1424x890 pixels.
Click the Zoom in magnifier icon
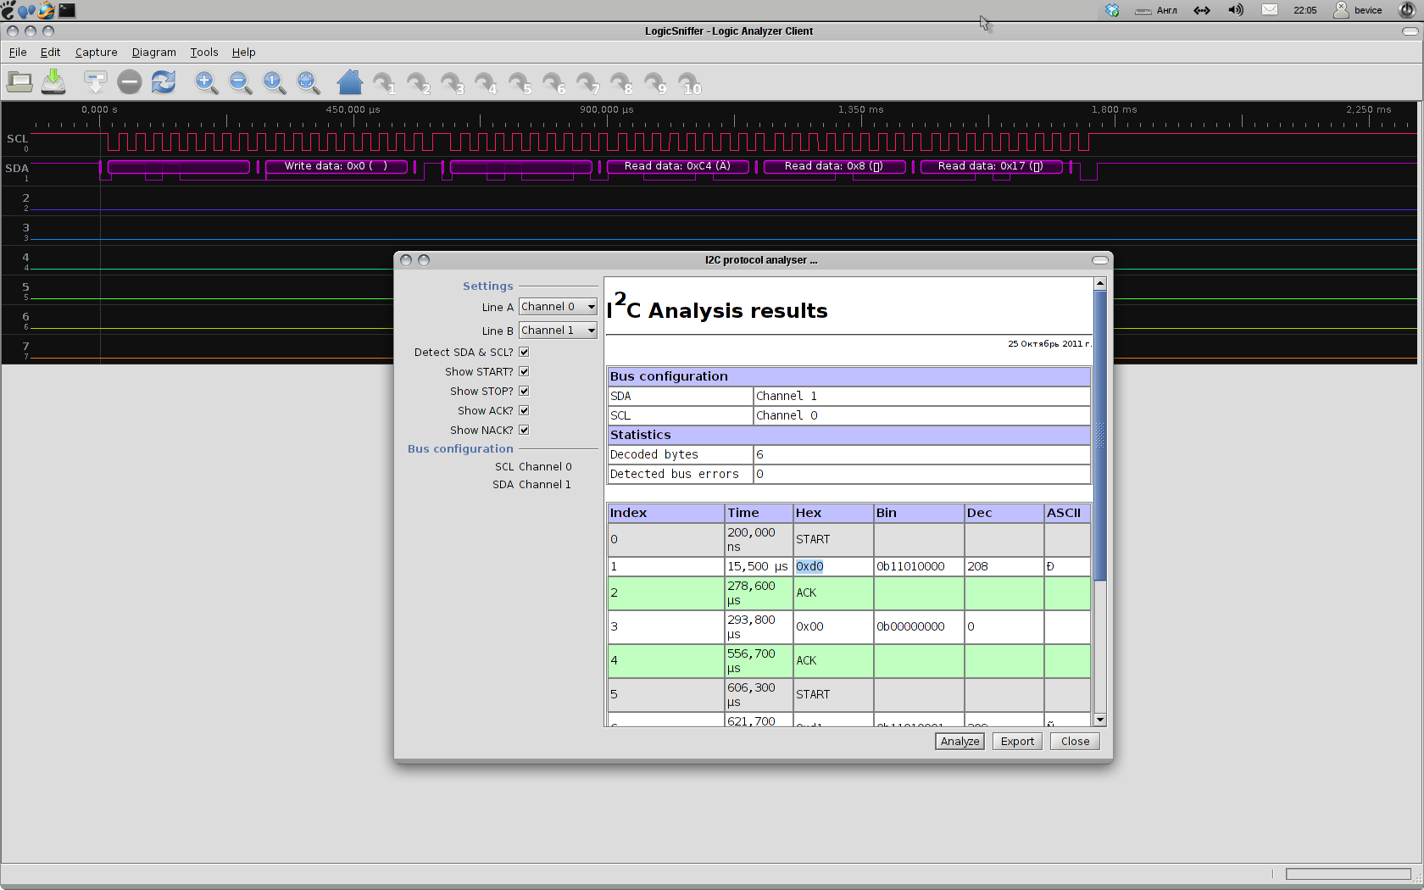[206, 82]
